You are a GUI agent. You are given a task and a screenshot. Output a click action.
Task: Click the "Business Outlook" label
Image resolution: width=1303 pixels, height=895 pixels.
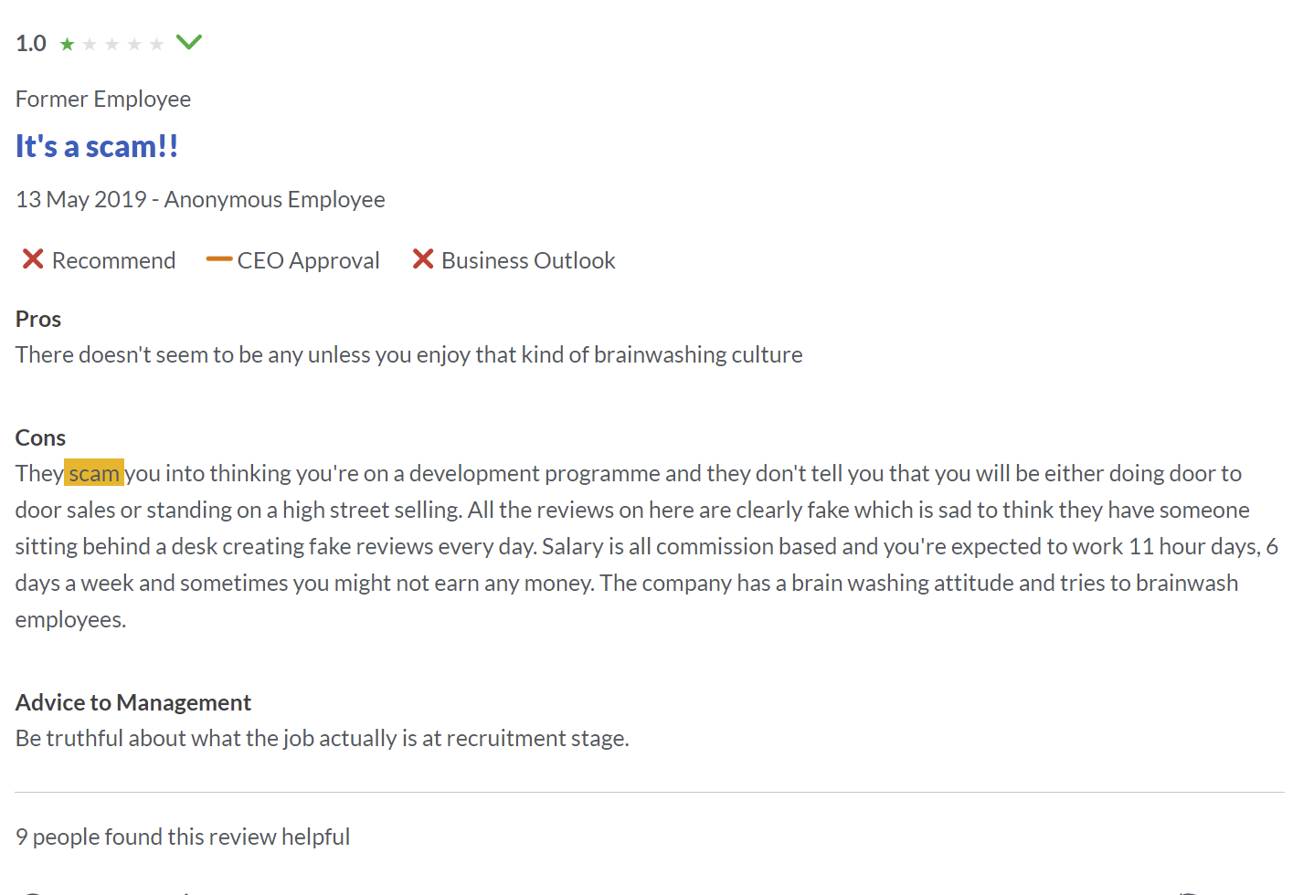point(528,260)
